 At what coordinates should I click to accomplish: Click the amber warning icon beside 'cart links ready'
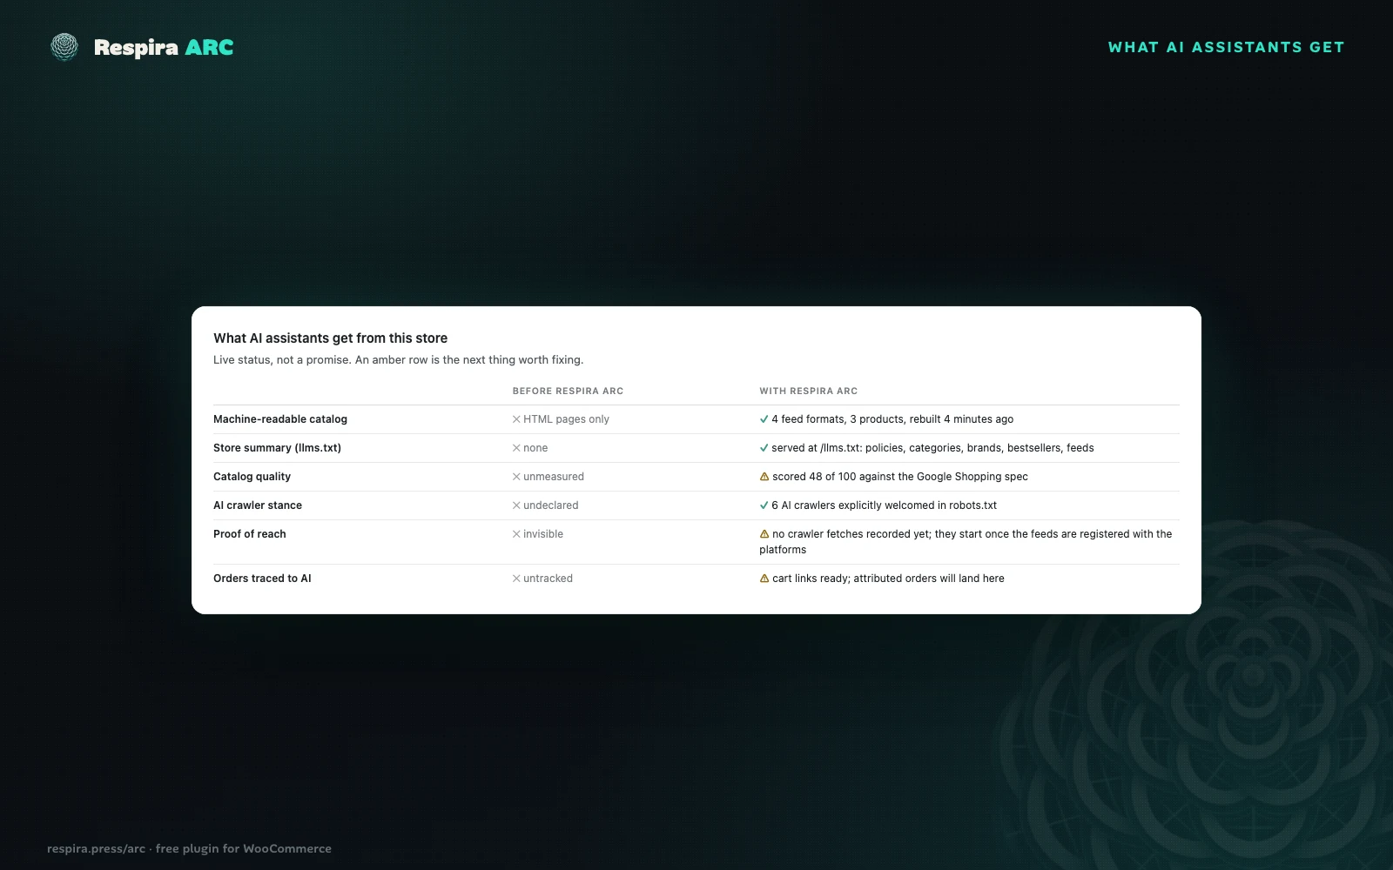click(764, 579)
